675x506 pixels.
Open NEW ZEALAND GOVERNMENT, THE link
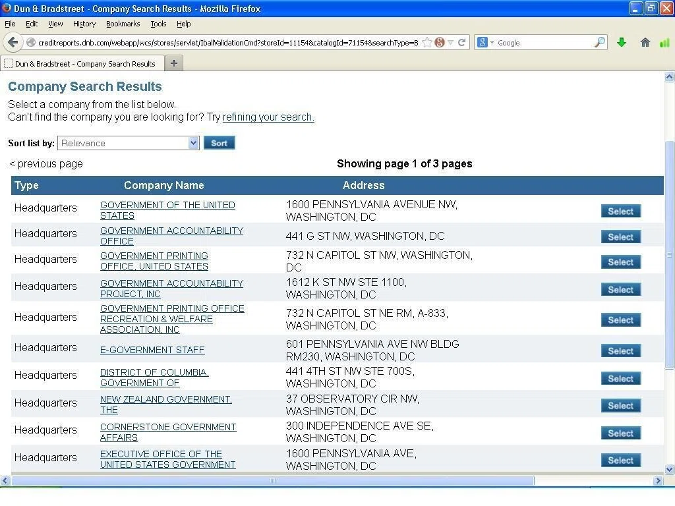(166, 405)
